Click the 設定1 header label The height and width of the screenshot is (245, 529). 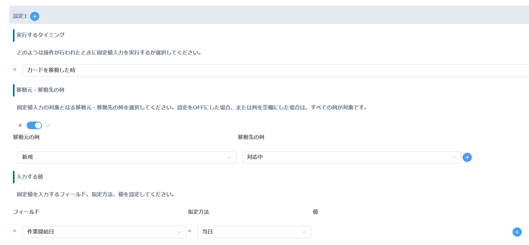pyautogui.click(x=20, y=16)
